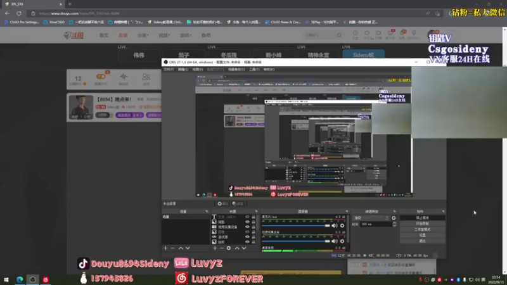Screen dimensions: 507x285
Task: Open OBS 设置 settings button
Action: click(422, 235)
